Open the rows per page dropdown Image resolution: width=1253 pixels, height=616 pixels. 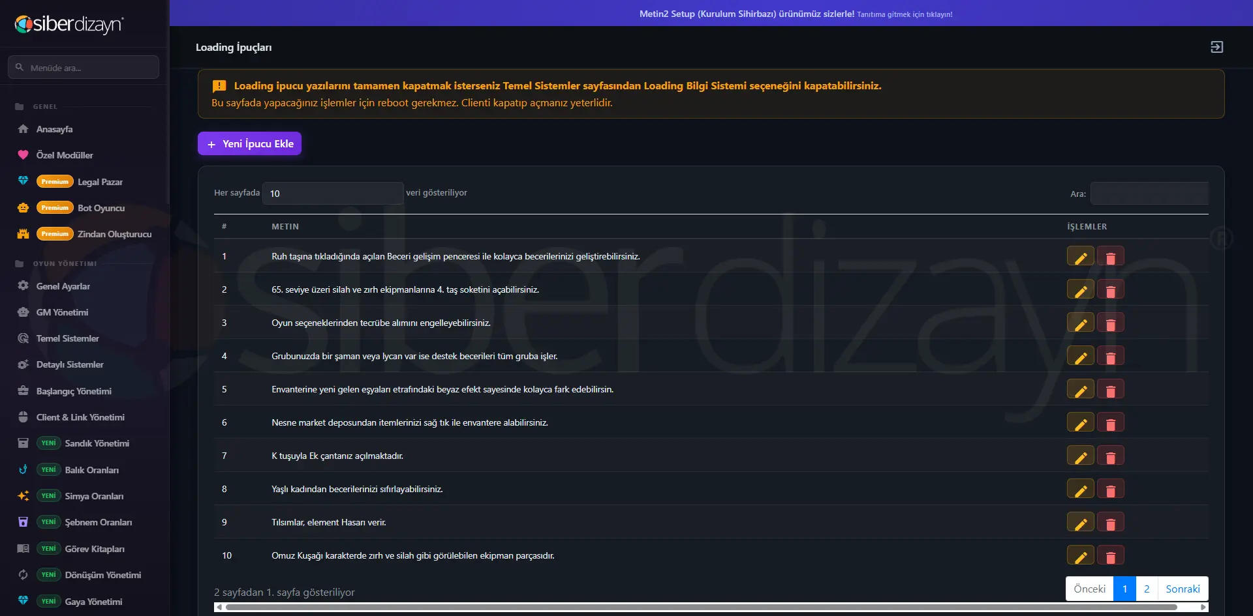[333, 193]
